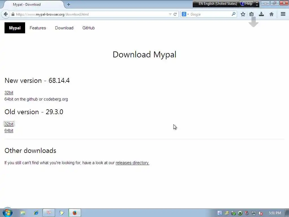Click the language bar Help button

coord(246,4)
